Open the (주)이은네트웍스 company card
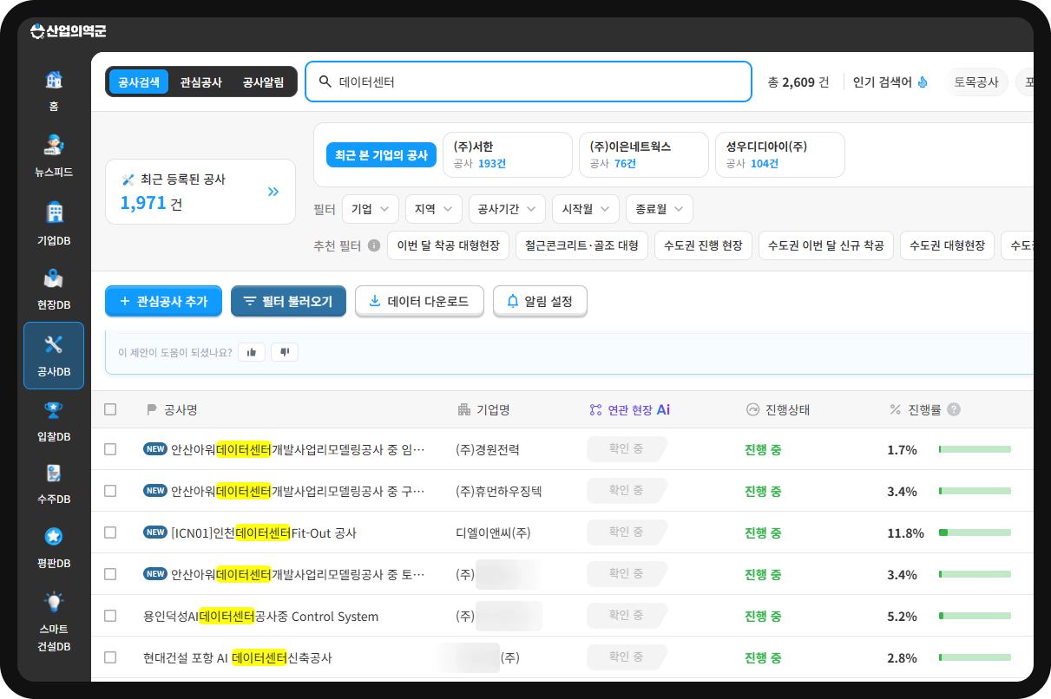Screen dimensions: 1051x699 tap(644, 155)
